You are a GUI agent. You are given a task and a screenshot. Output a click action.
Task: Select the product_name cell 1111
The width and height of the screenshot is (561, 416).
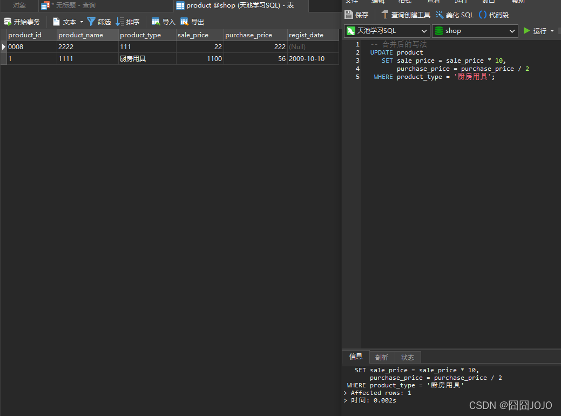(87, 59)
